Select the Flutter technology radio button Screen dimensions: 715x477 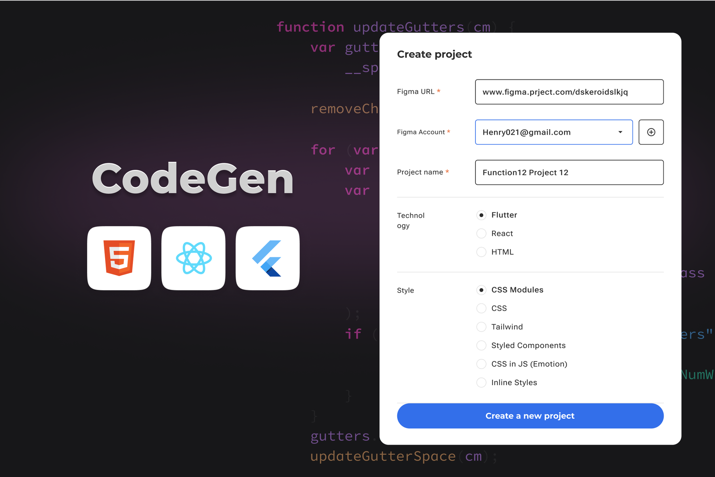pyautogui.click(x=482, y=215)
